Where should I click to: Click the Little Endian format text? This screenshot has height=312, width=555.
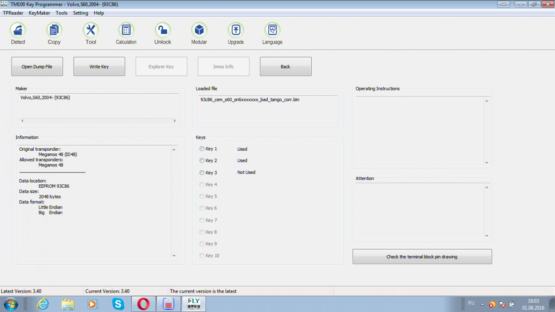50,207
